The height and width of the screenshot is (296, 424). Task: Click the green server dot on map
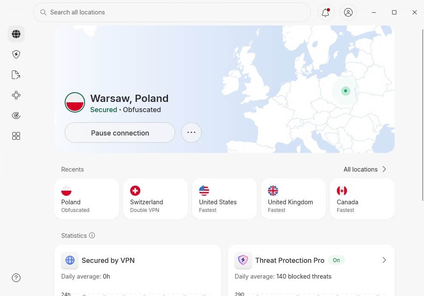point(346,91)
